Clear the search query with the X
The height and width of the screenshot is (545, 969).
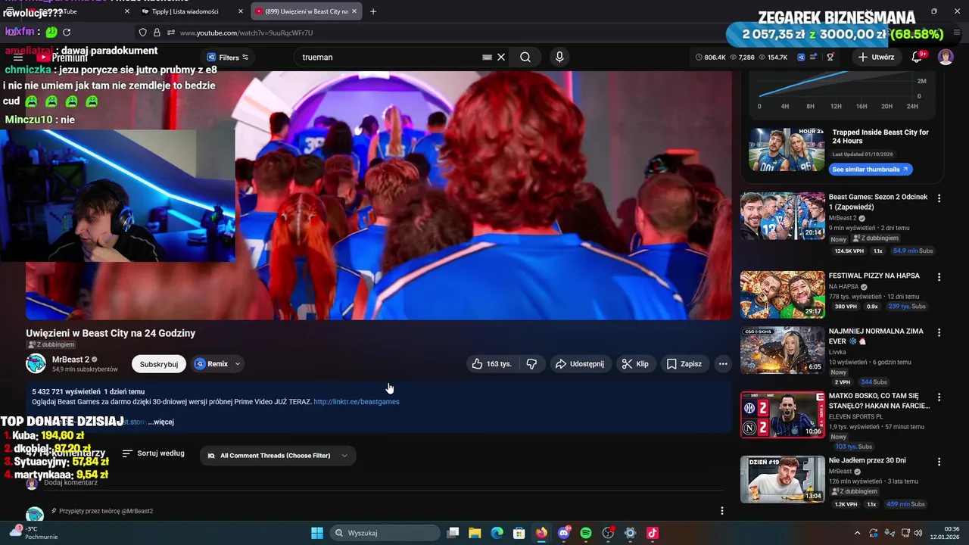tap(501, 58)
